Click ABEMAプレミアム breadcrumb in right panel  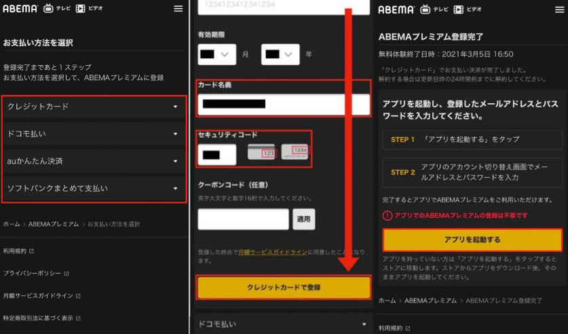(431, 301)
